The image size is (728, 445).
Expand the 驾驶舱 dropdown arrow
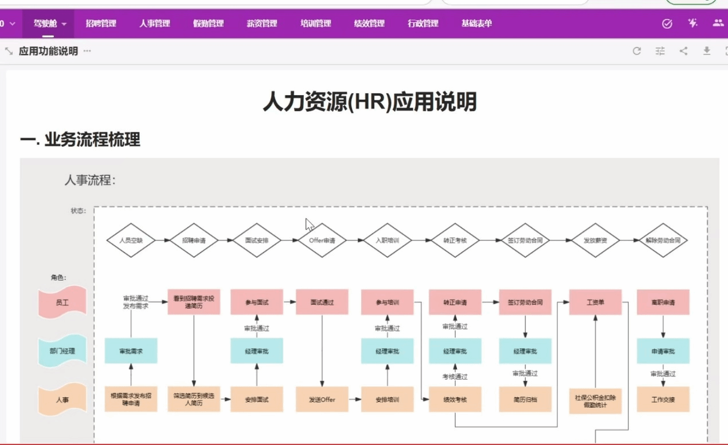click(x=64, y=24)
